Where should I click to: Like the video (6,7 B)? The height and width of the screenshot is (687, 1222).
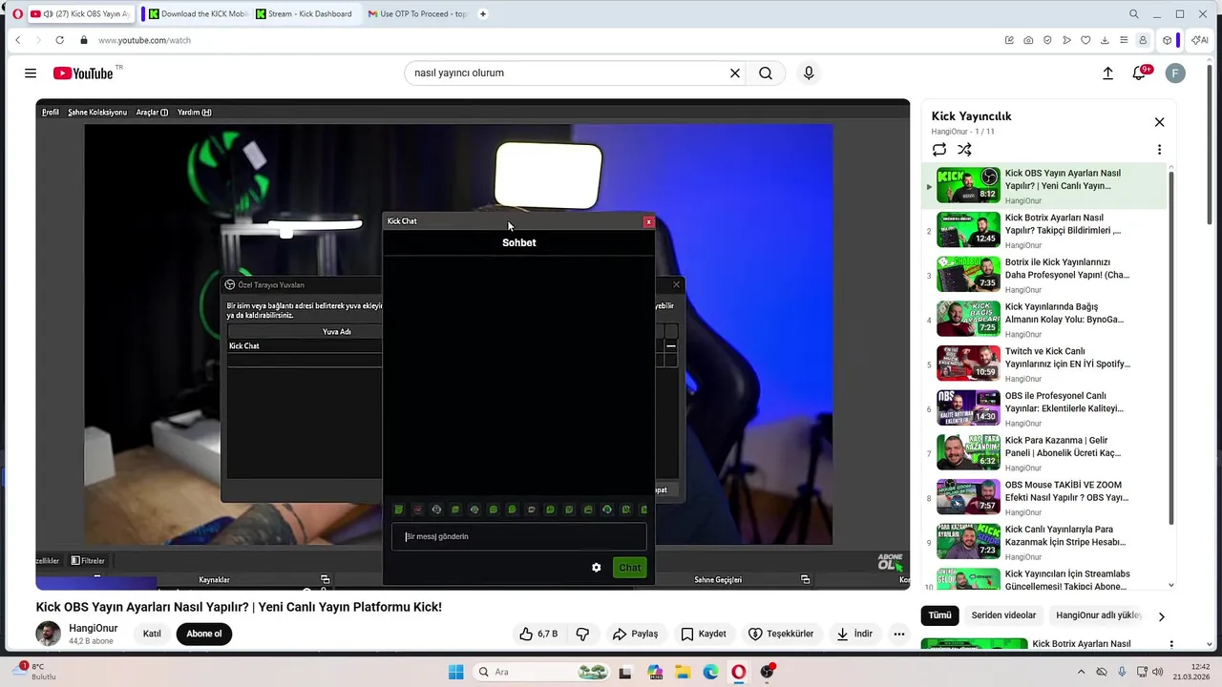coord(537,634)
